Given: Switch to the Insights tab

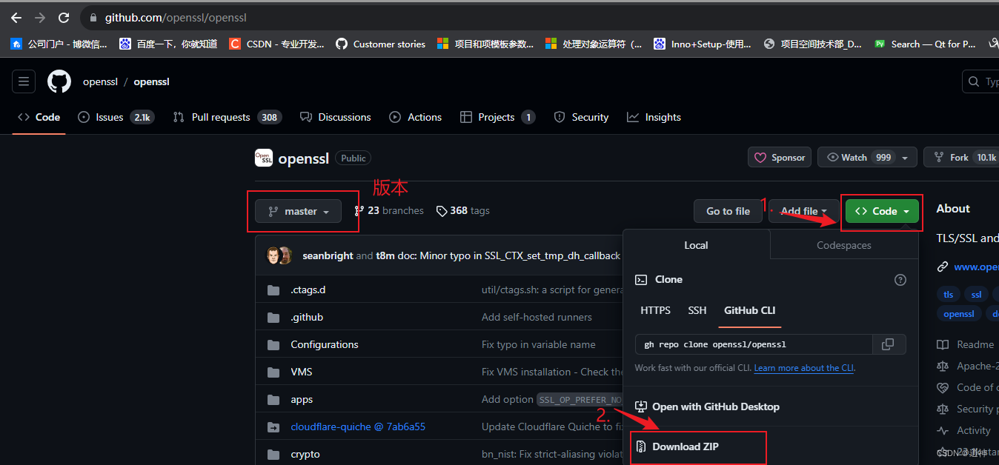Looking at the screenshot, I should (654, 117).
